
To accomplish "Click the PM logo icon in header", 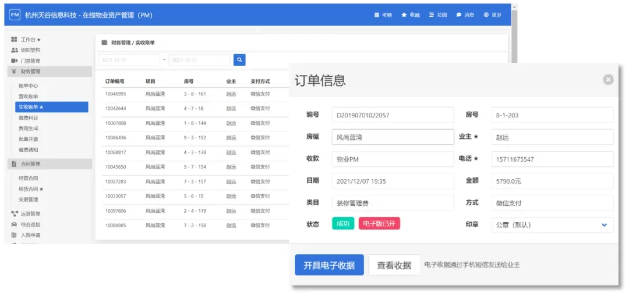I will [x=15, y=15].
